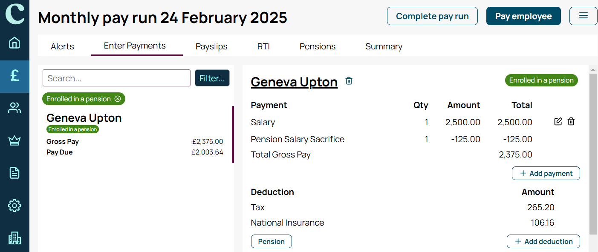Open the hamburger menu button

click(x=584, y=16)
